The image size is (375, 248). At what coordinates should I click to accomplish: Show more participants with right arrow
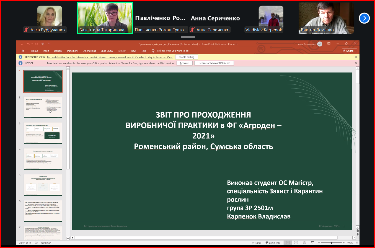364,18
